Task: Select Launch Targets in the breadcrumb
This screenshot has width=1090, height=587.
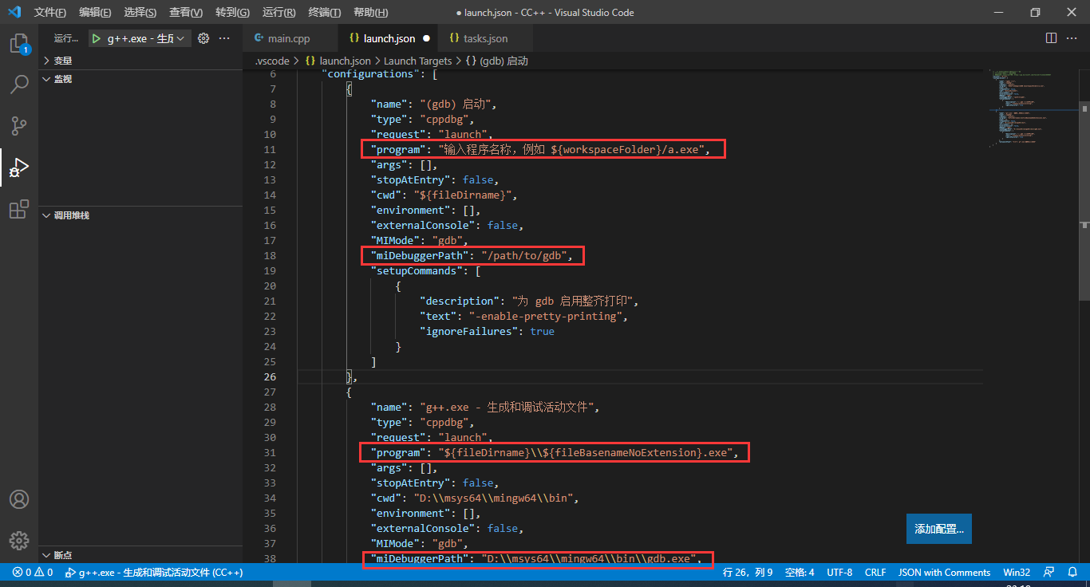Action: click(418, 61)
